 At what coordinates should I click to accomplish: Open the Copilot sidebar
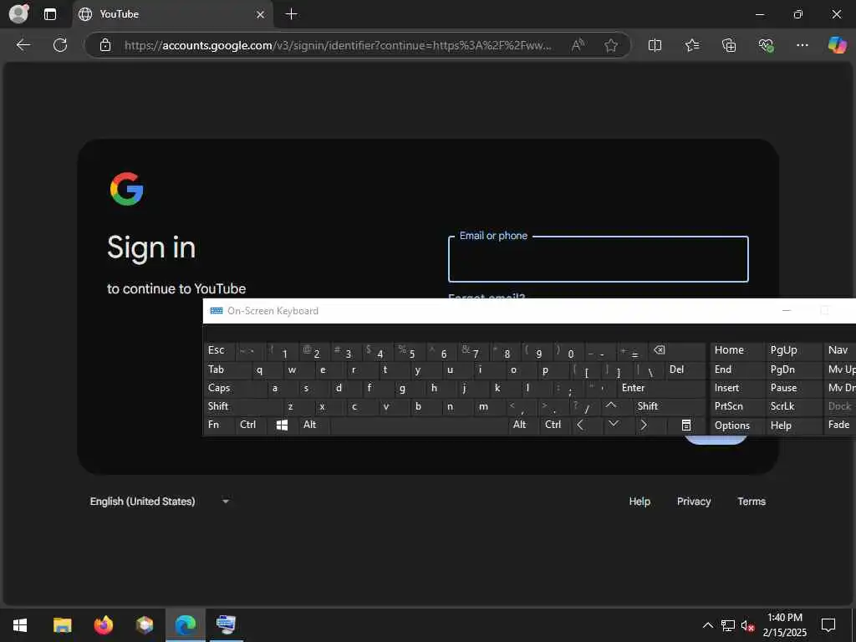tap(837, 45)
